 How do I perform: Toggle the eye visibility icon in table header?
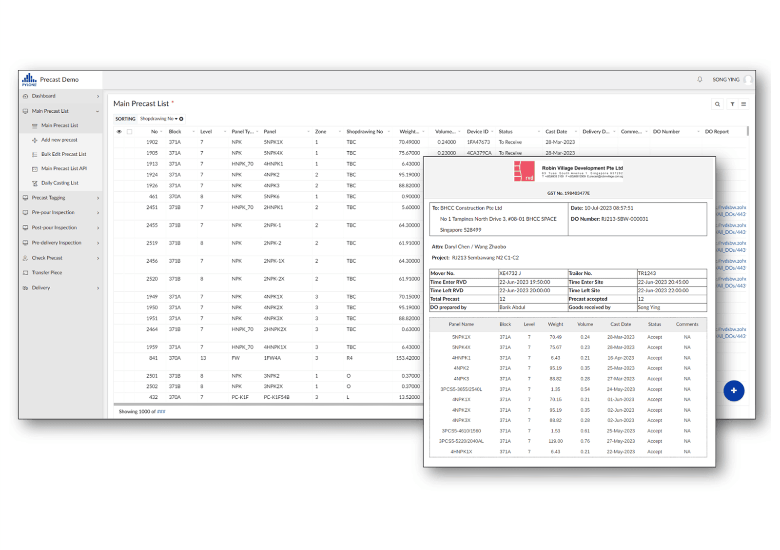point(119,132)
